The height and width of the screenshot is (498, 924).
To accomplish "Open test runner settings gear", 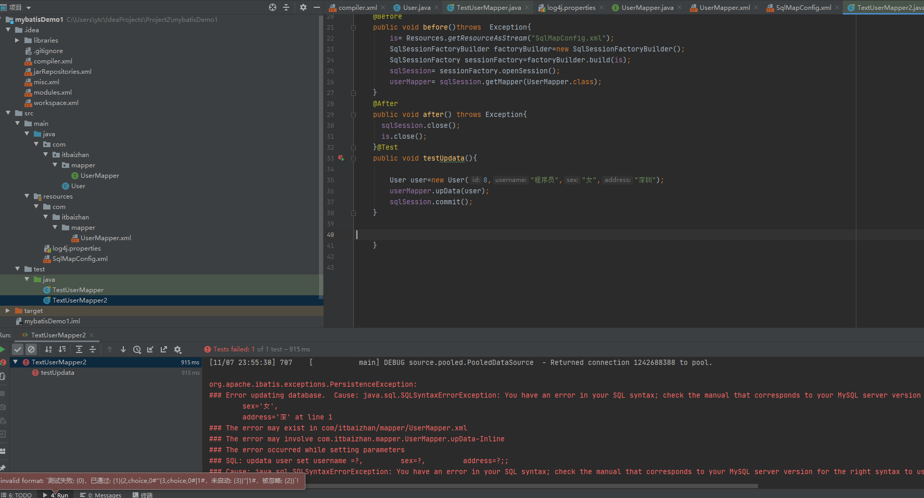I will click(177, 349).
